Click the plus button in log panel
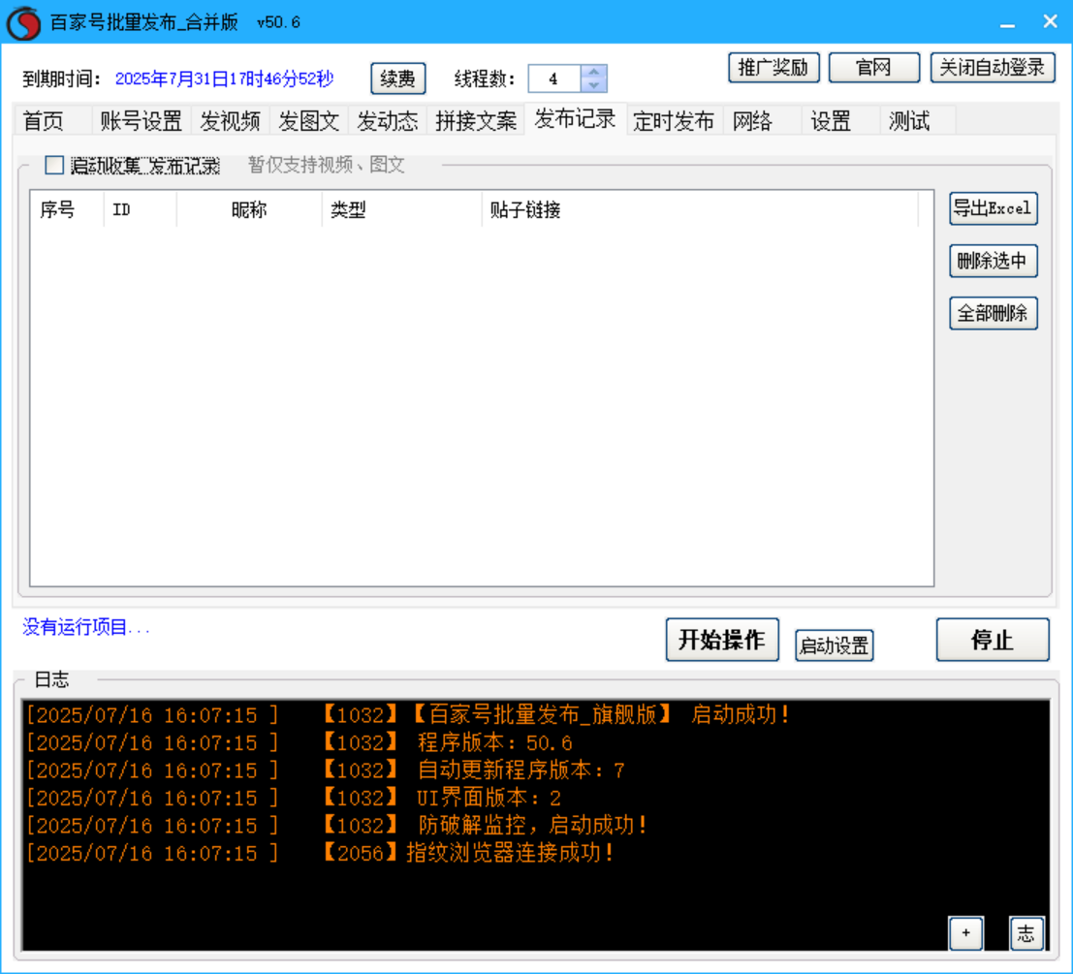The image size is (1073, 974). point(965,933)
